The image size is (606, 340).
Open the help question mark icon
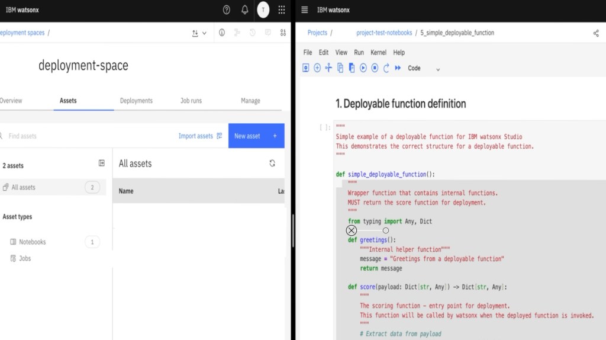coord(227,10)
